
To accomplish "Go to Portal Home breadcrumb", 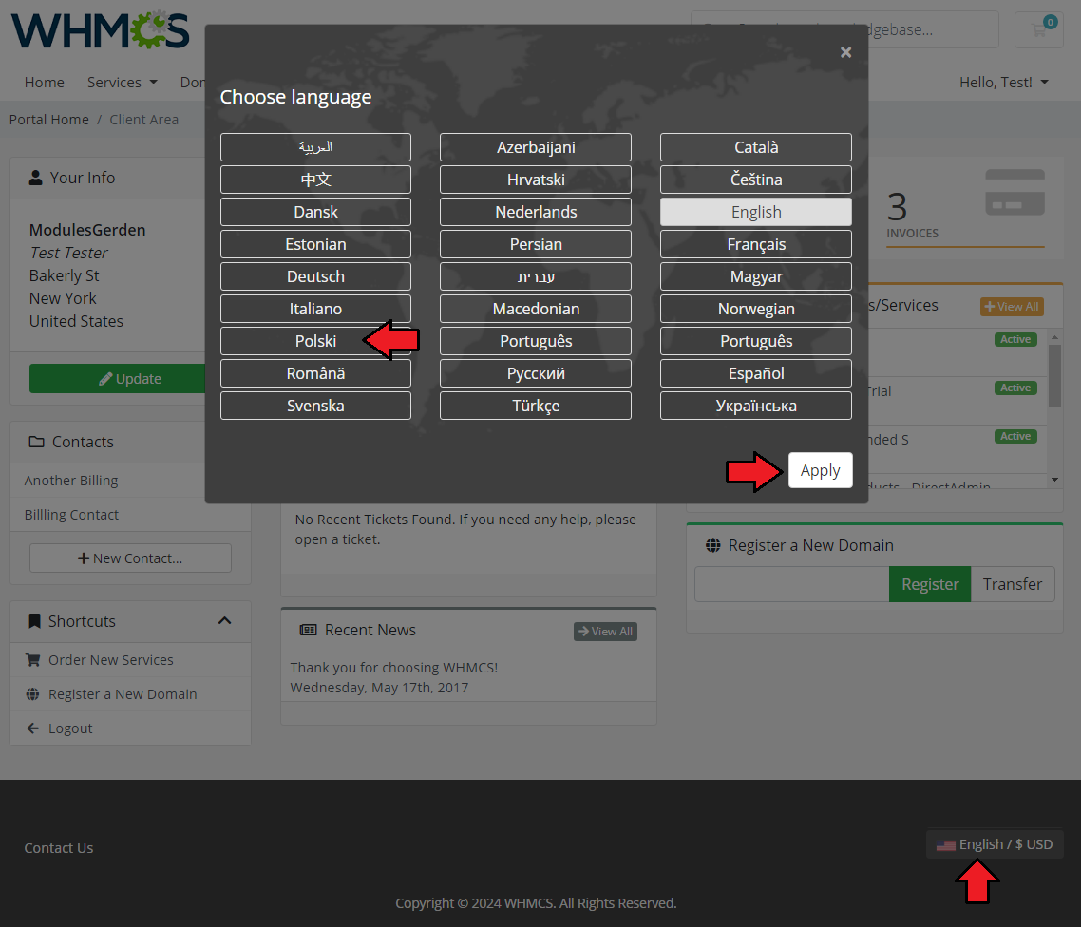I will coord(49,120).
